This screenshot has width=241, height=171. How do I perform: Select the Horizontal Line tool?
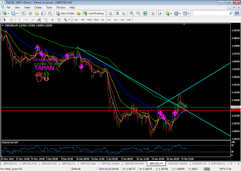click(x=26, y=20)
